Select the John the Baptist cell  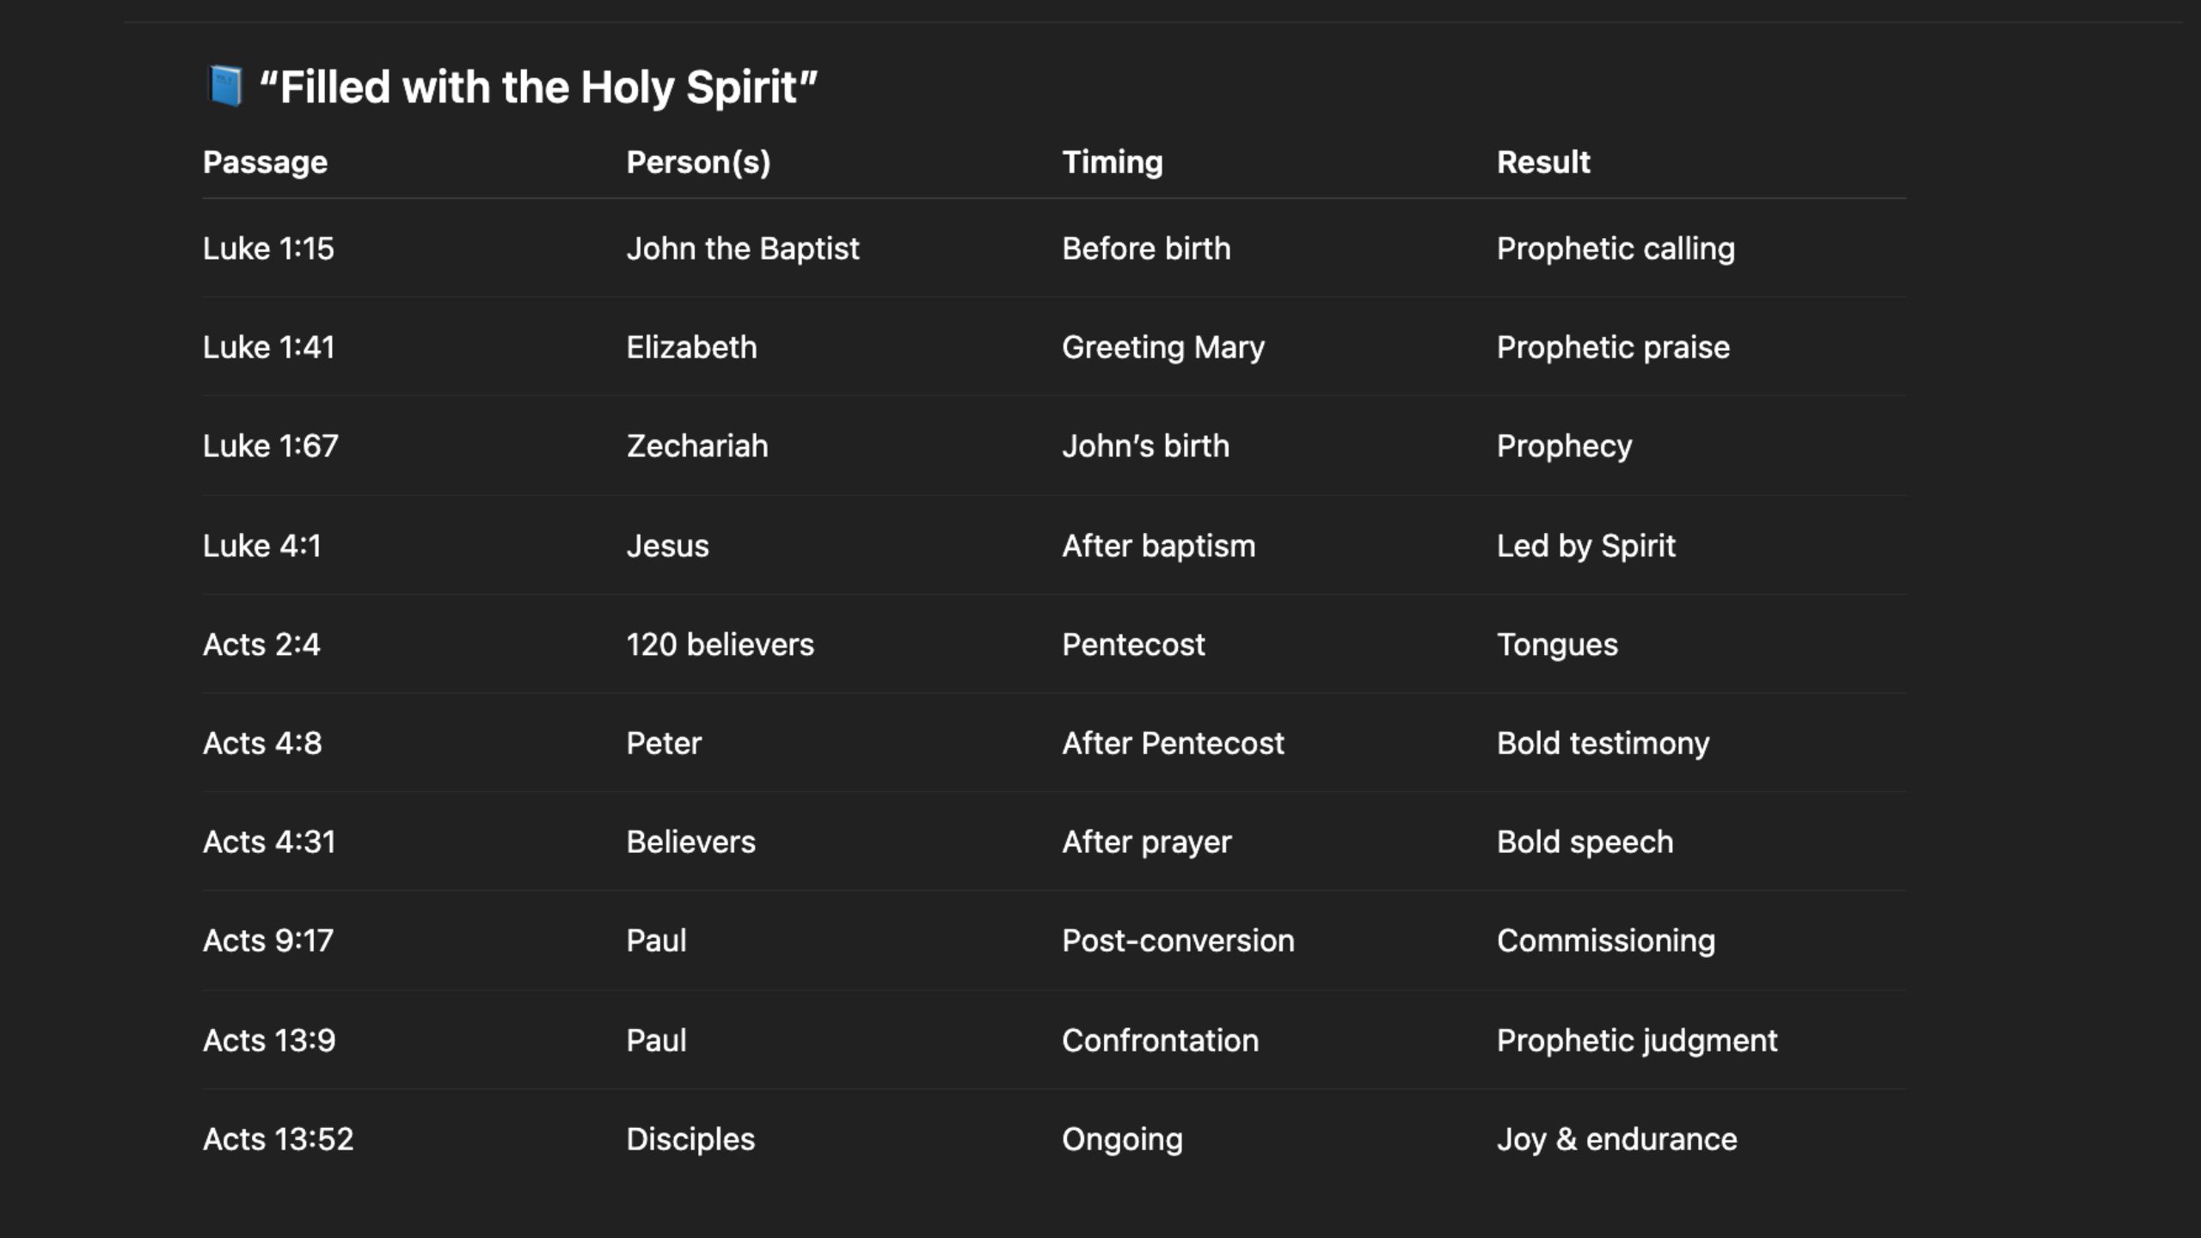[x=742, y=248]
